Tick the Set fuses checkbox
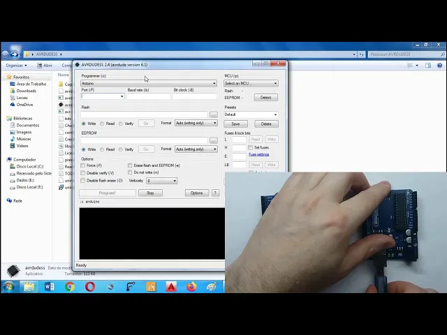The image size is (447, 335). (250, 147)
